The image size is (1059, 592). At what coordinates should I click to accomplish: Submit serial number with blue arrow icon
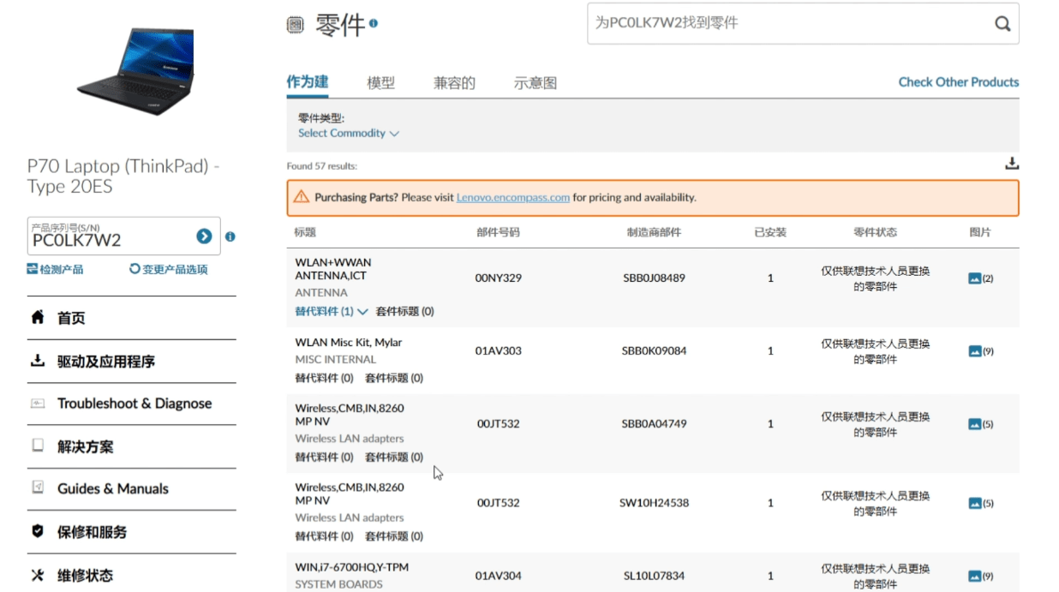pyautogui.click(x=204, y=236)
